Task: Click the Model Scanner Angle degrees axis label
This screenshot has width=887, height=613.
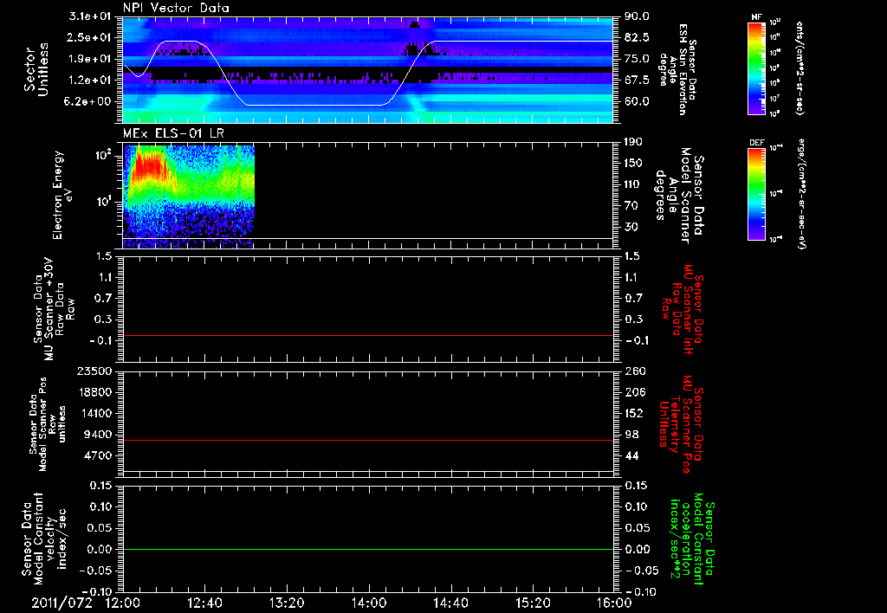Action: (679, 196)
